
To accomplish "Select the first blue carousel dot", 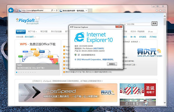I will (17, 72).
